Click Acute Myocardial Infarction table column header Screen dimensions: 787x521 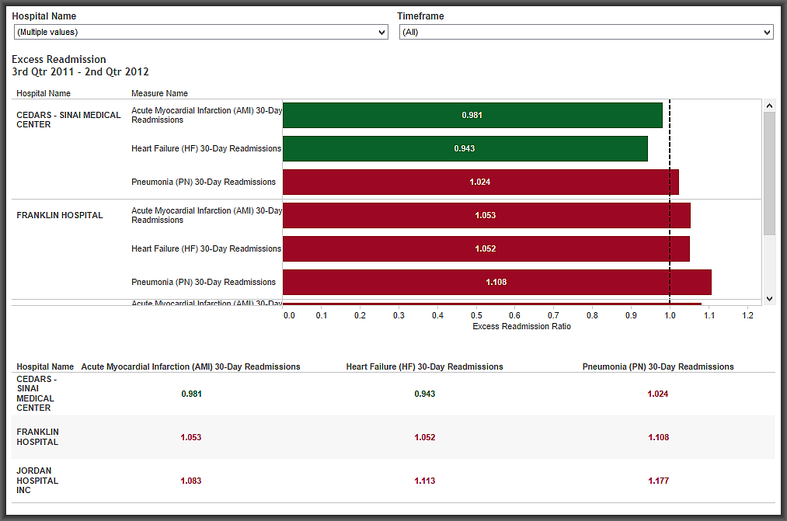[190, 366]
